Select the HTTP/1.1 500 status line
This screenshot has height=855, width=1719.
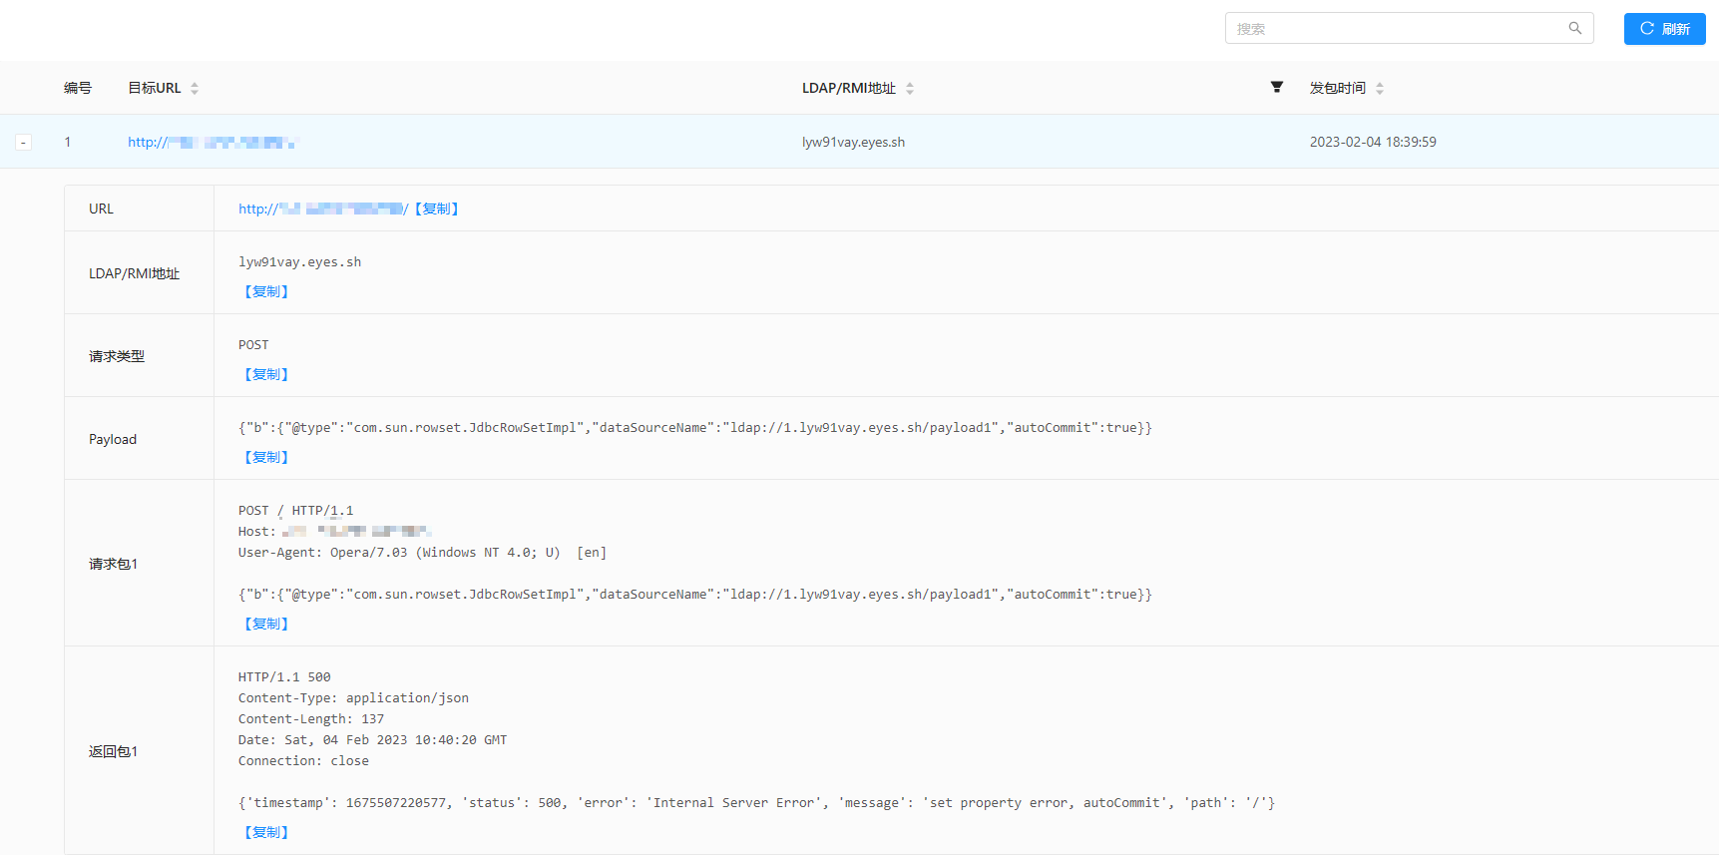pos(284,676)
